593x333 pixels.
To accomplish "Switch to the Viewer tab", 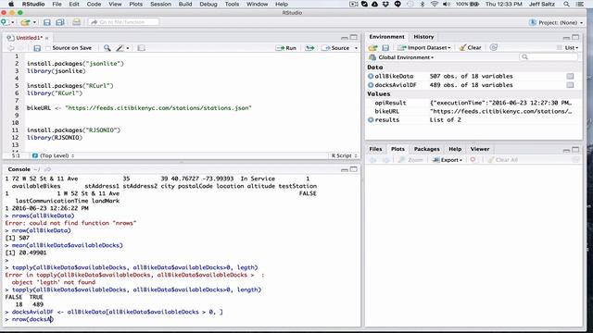I will click(x=480, y=149).
